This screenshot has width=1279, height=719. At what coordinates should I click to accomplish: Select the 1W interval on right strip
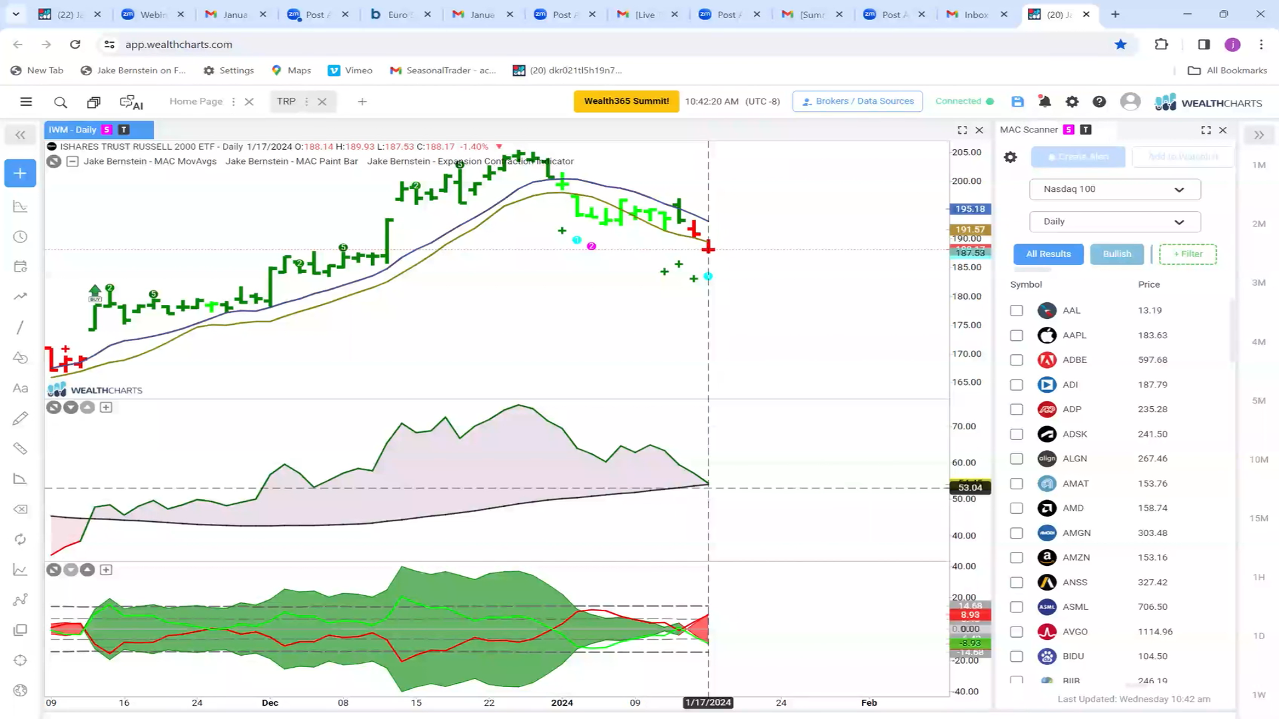tap(1258, 695)
